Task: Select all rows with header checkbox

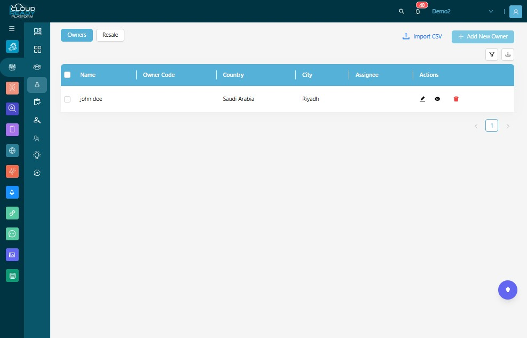Action: point(67,75)
